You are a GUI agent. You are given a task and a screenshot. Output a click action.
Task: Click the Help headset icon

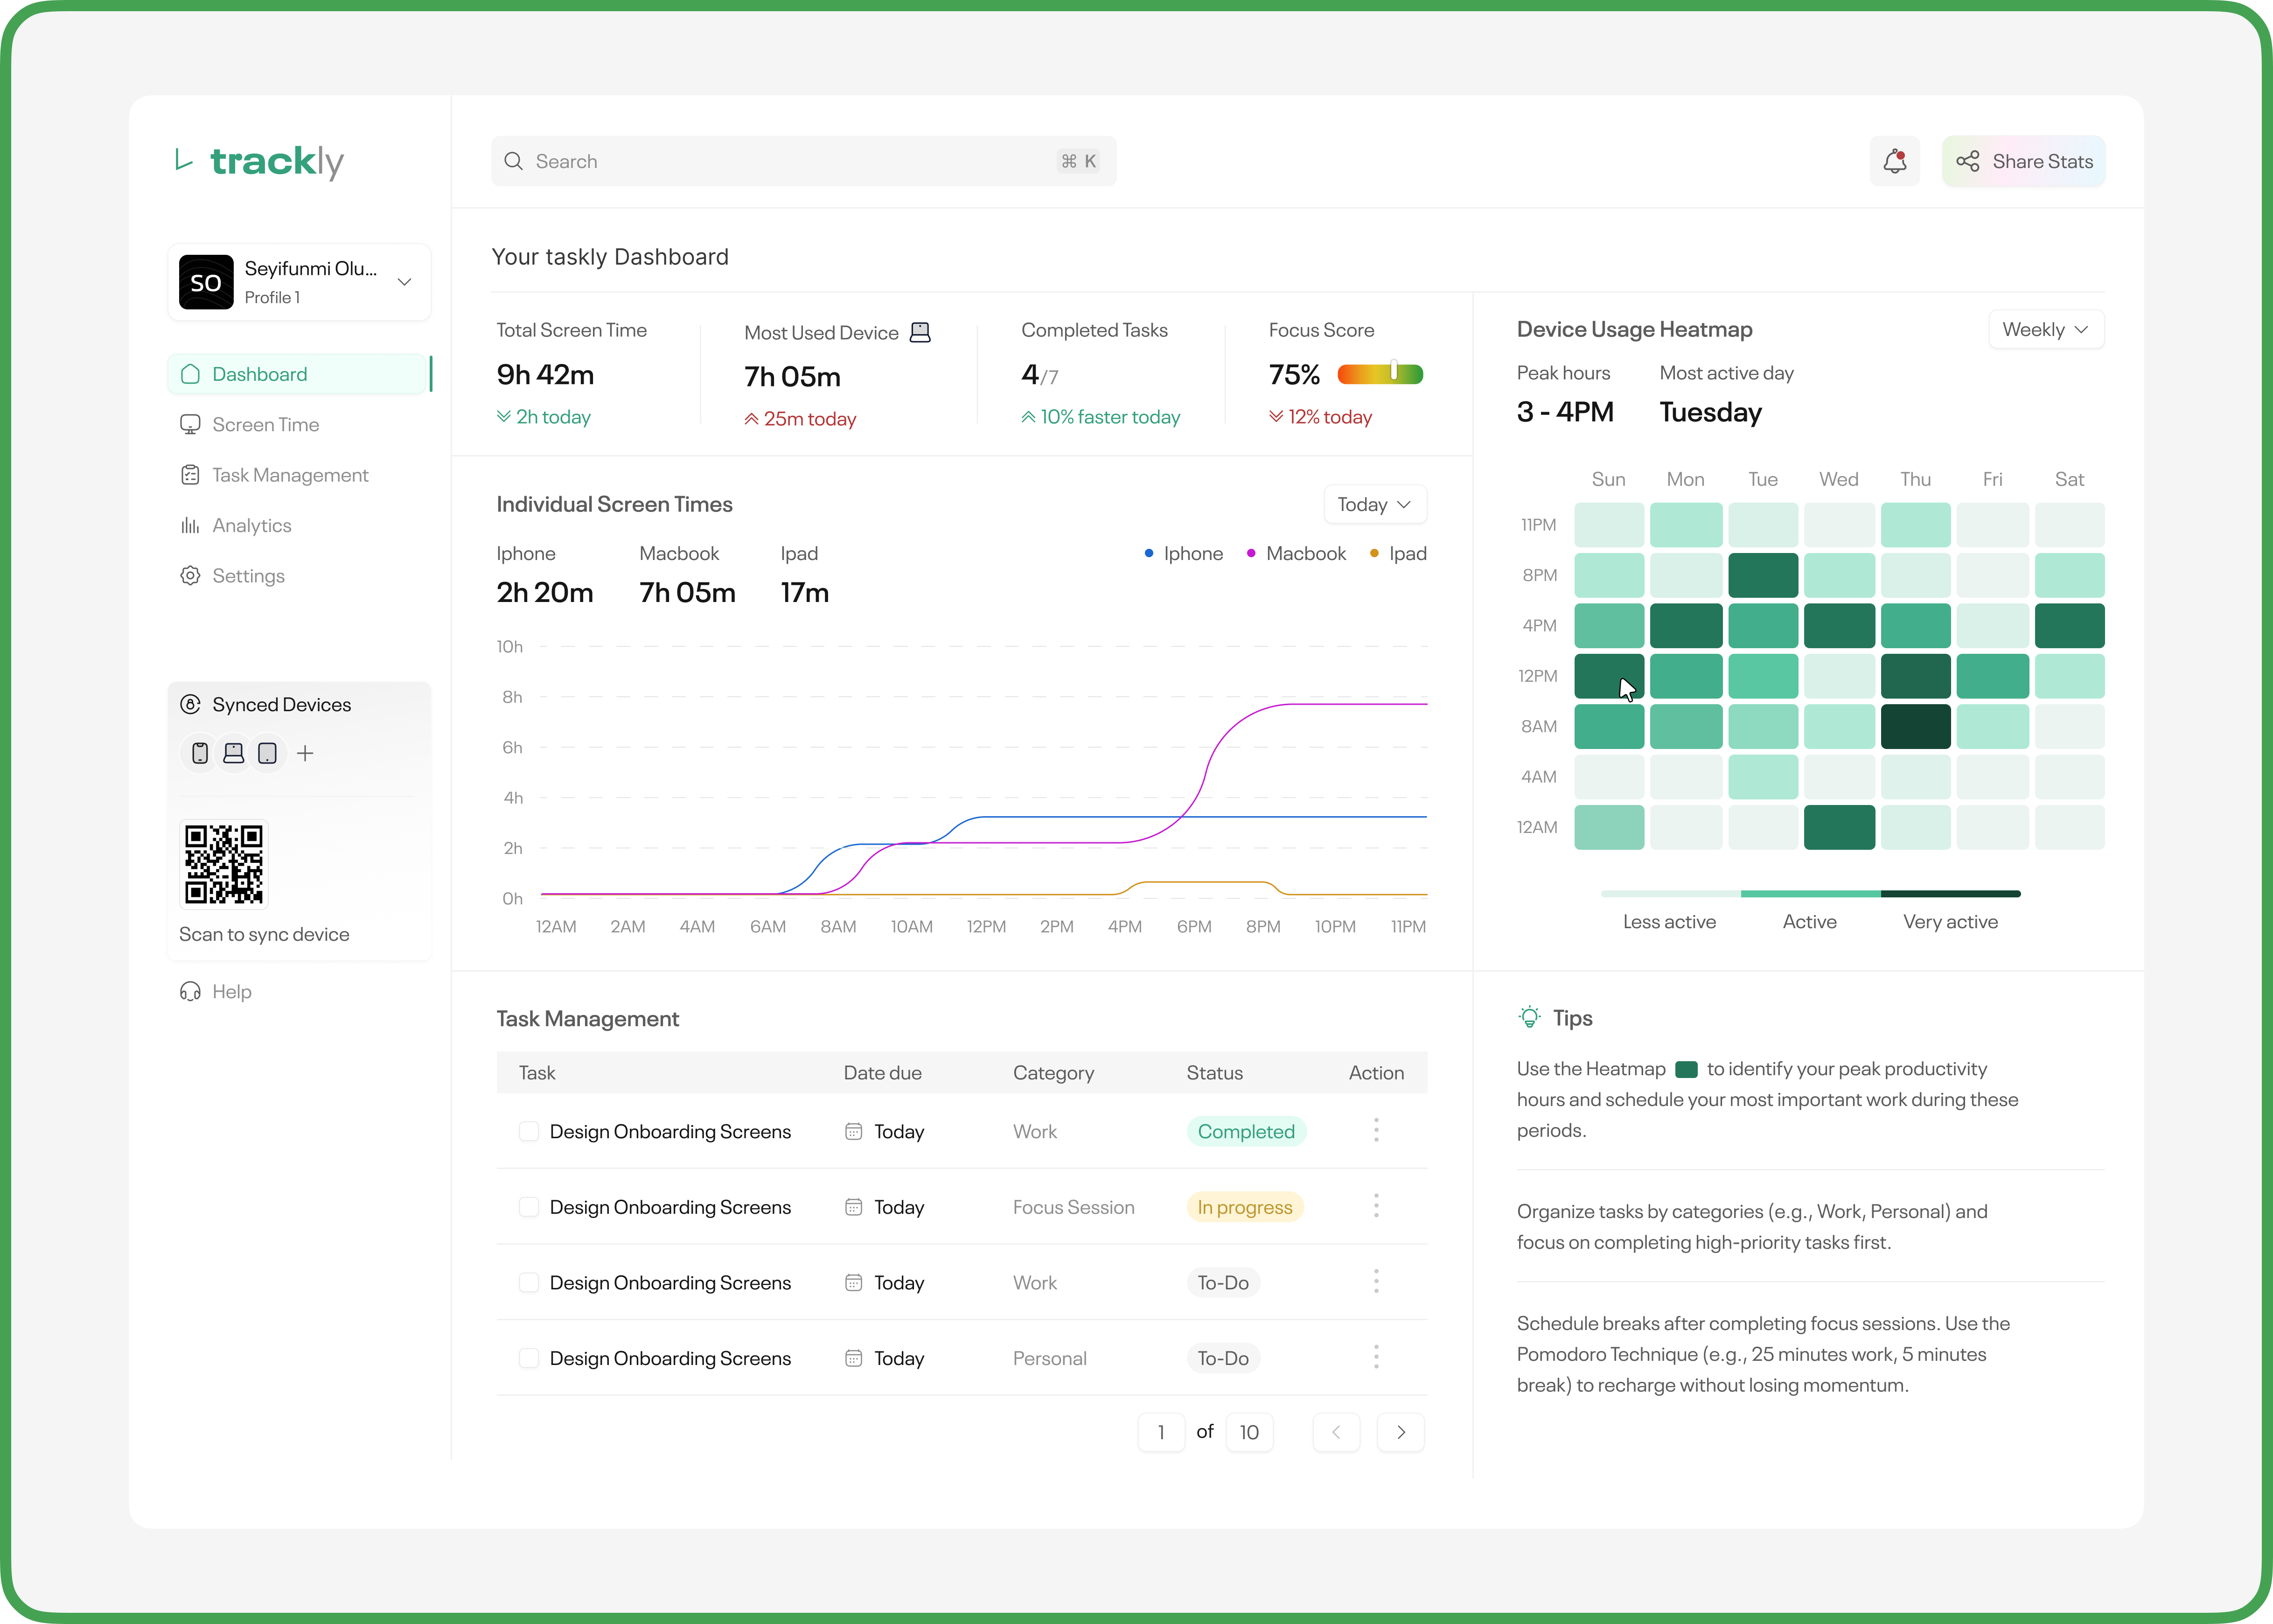190,991
